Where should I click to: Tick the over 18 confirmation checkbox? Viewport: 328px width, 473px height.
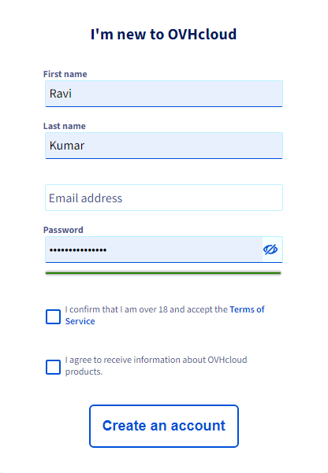[x=53, y=316]
